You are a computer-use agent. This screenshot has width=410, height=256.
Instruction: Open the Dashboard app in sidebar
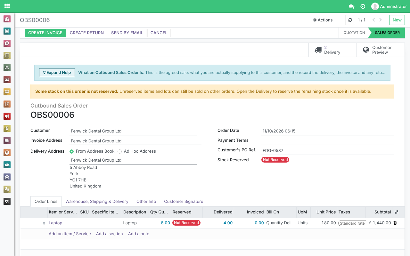tap(7, 19)
